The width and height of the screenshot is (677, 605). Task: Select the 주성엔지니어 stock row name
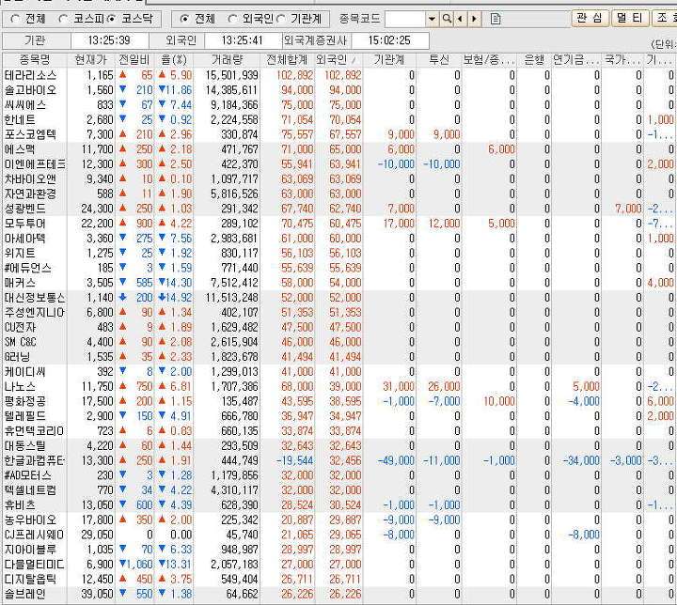tap(35, 313)
